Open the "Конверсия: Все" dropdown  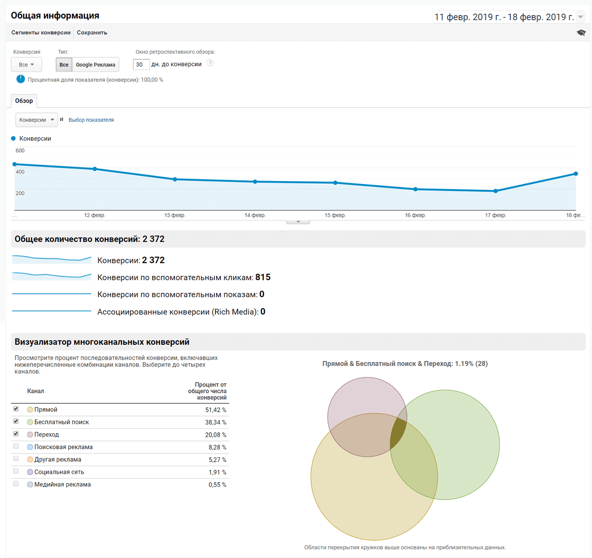tap(26, 64)
